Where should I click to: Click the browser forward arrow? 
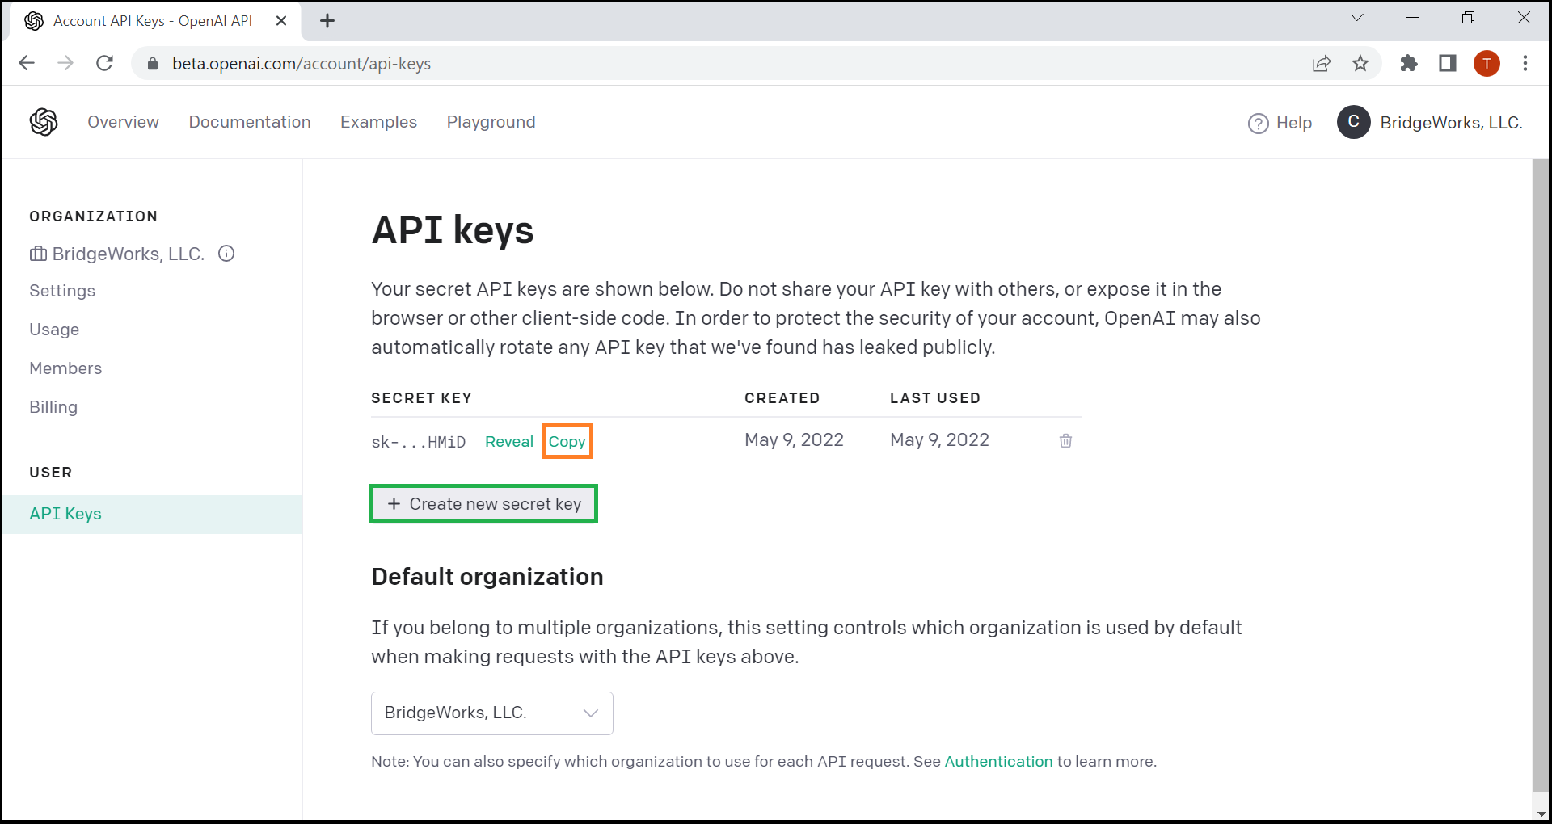pyautogui.click(x=65, y=63)
